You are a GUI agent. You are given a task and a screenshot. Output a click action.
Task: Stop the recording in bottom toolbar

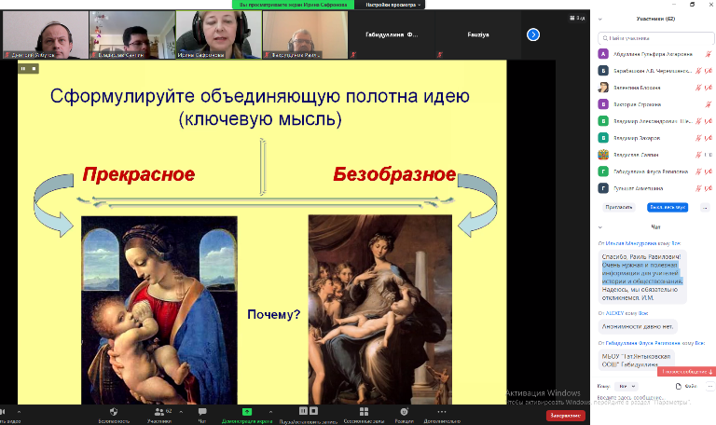click(313, 411)
